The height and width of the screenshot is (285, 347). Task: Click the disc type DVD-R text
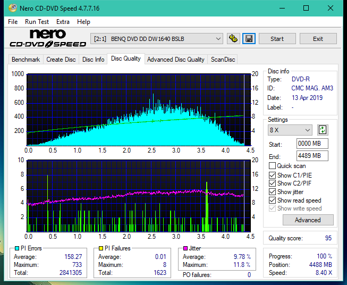click(301, 79)
